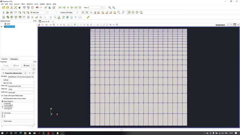Open the Tools menu

point(36,4)
